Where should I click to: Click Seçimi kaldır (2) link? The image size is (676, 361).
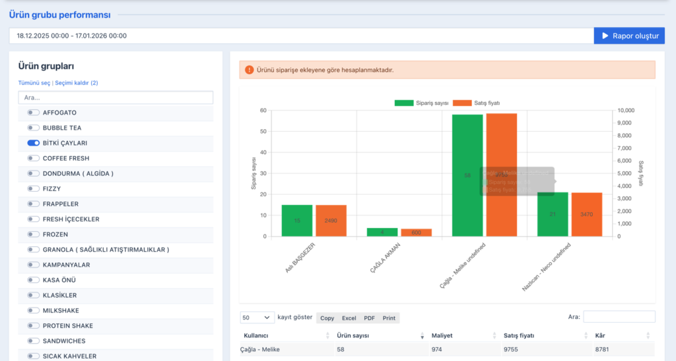point(76,83)
